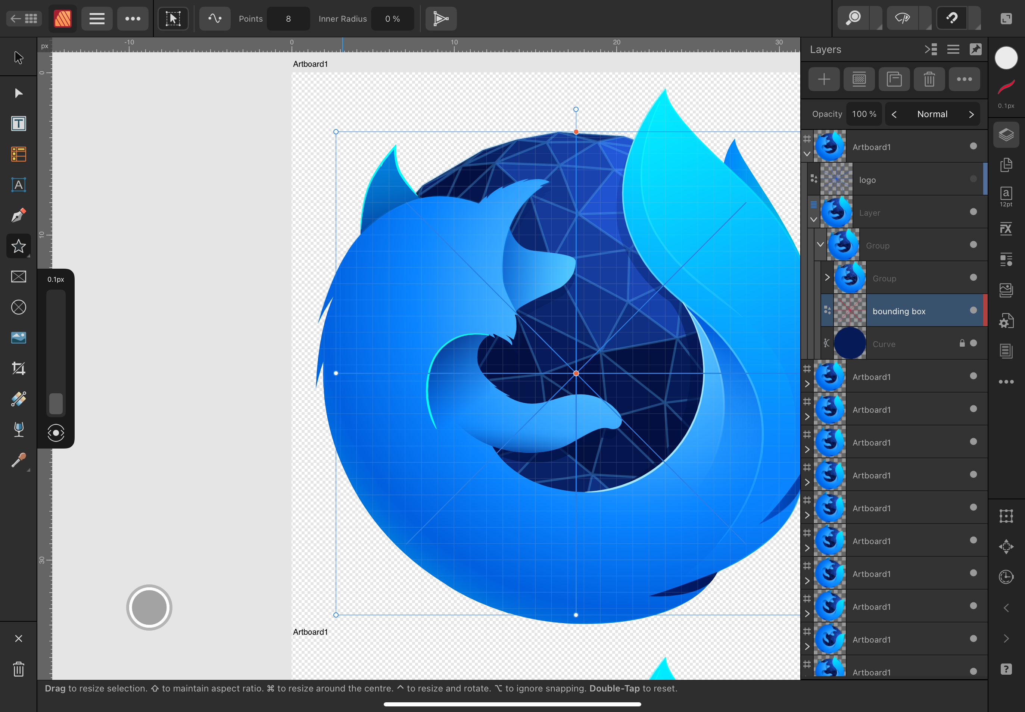Open the Pages studio icon

coord(1006,165)
